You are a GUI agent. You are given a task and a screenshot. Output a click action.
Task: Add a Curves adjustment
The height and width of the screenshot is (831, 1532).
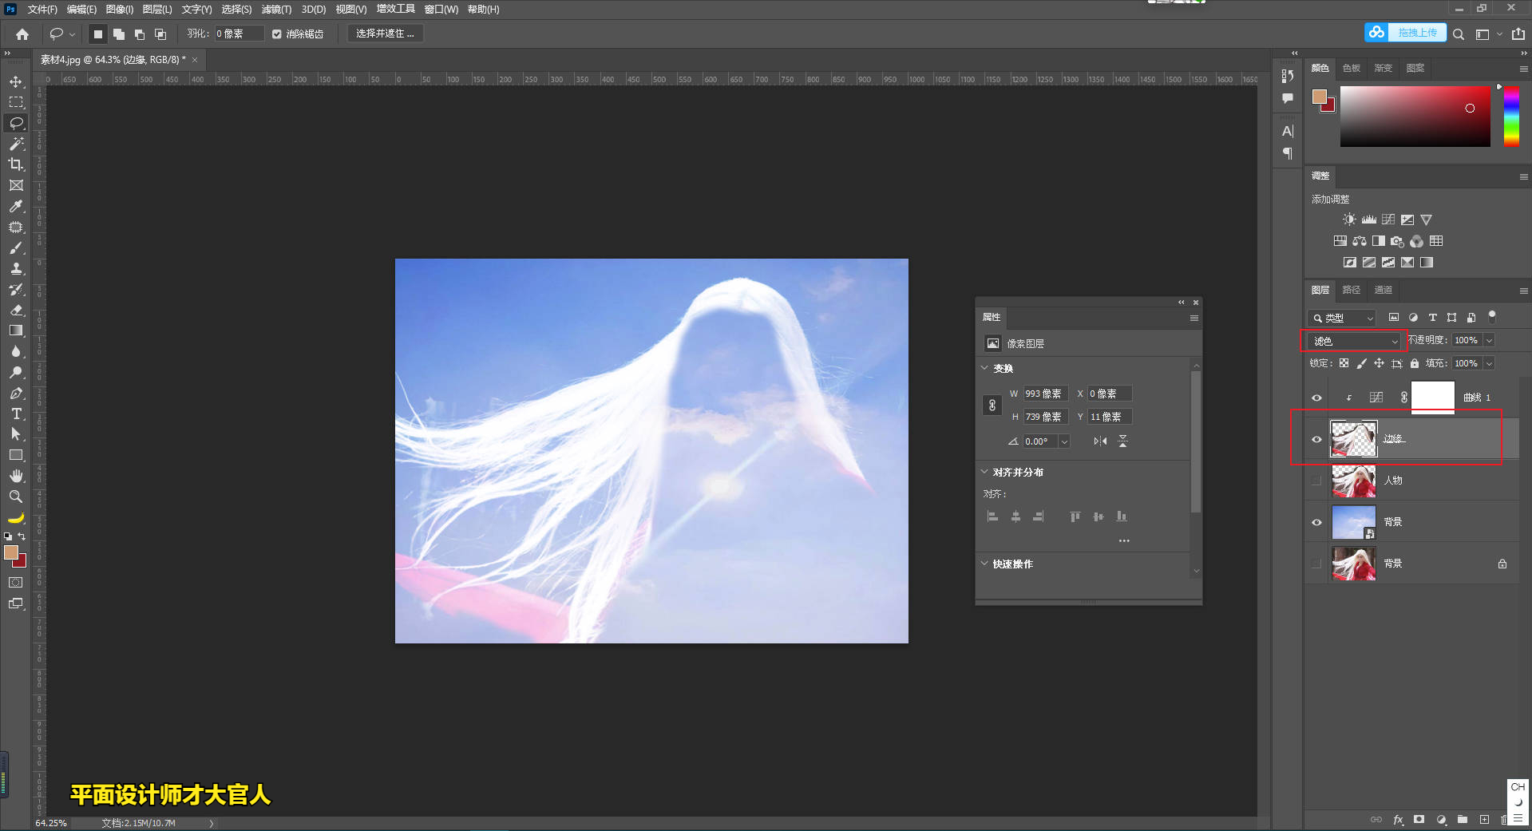click(x=1388, y=220)
